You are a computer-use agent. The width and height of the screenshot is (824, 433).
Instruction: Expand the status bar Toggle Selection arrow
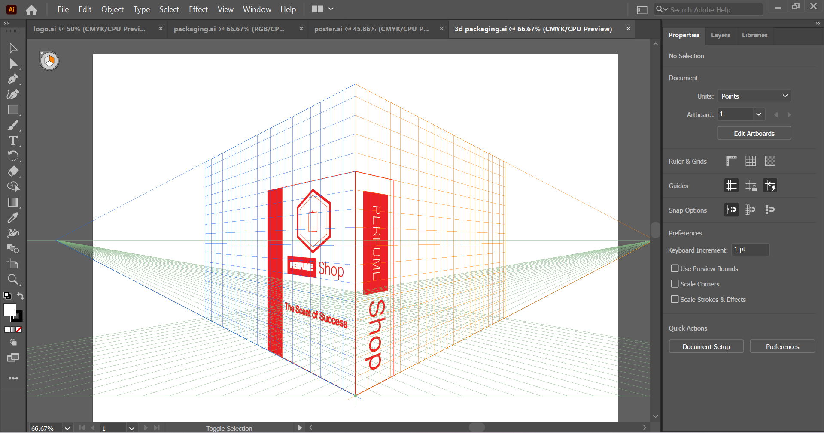coord(300,428)
